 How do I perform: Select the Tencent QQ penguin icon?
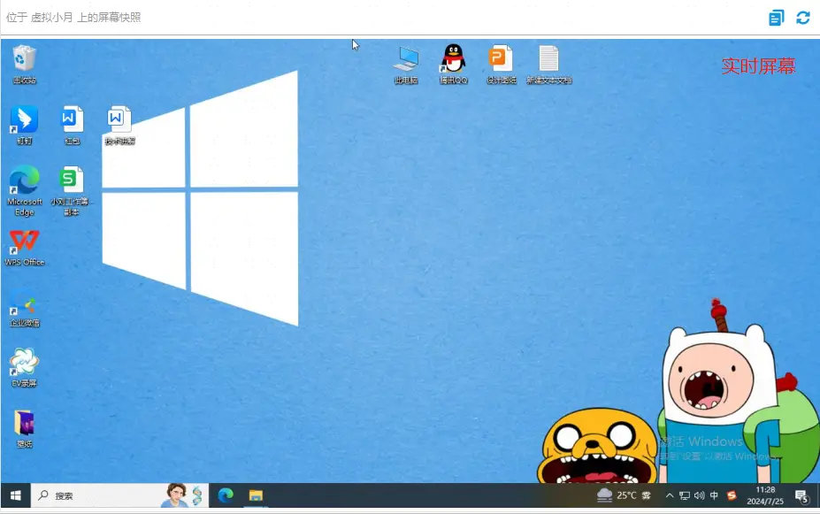pyautogui.click(x=454, y=64)
